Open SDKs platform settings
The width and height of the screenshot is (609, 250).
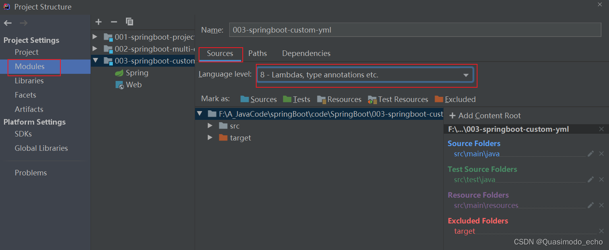(x=23, y=134)
